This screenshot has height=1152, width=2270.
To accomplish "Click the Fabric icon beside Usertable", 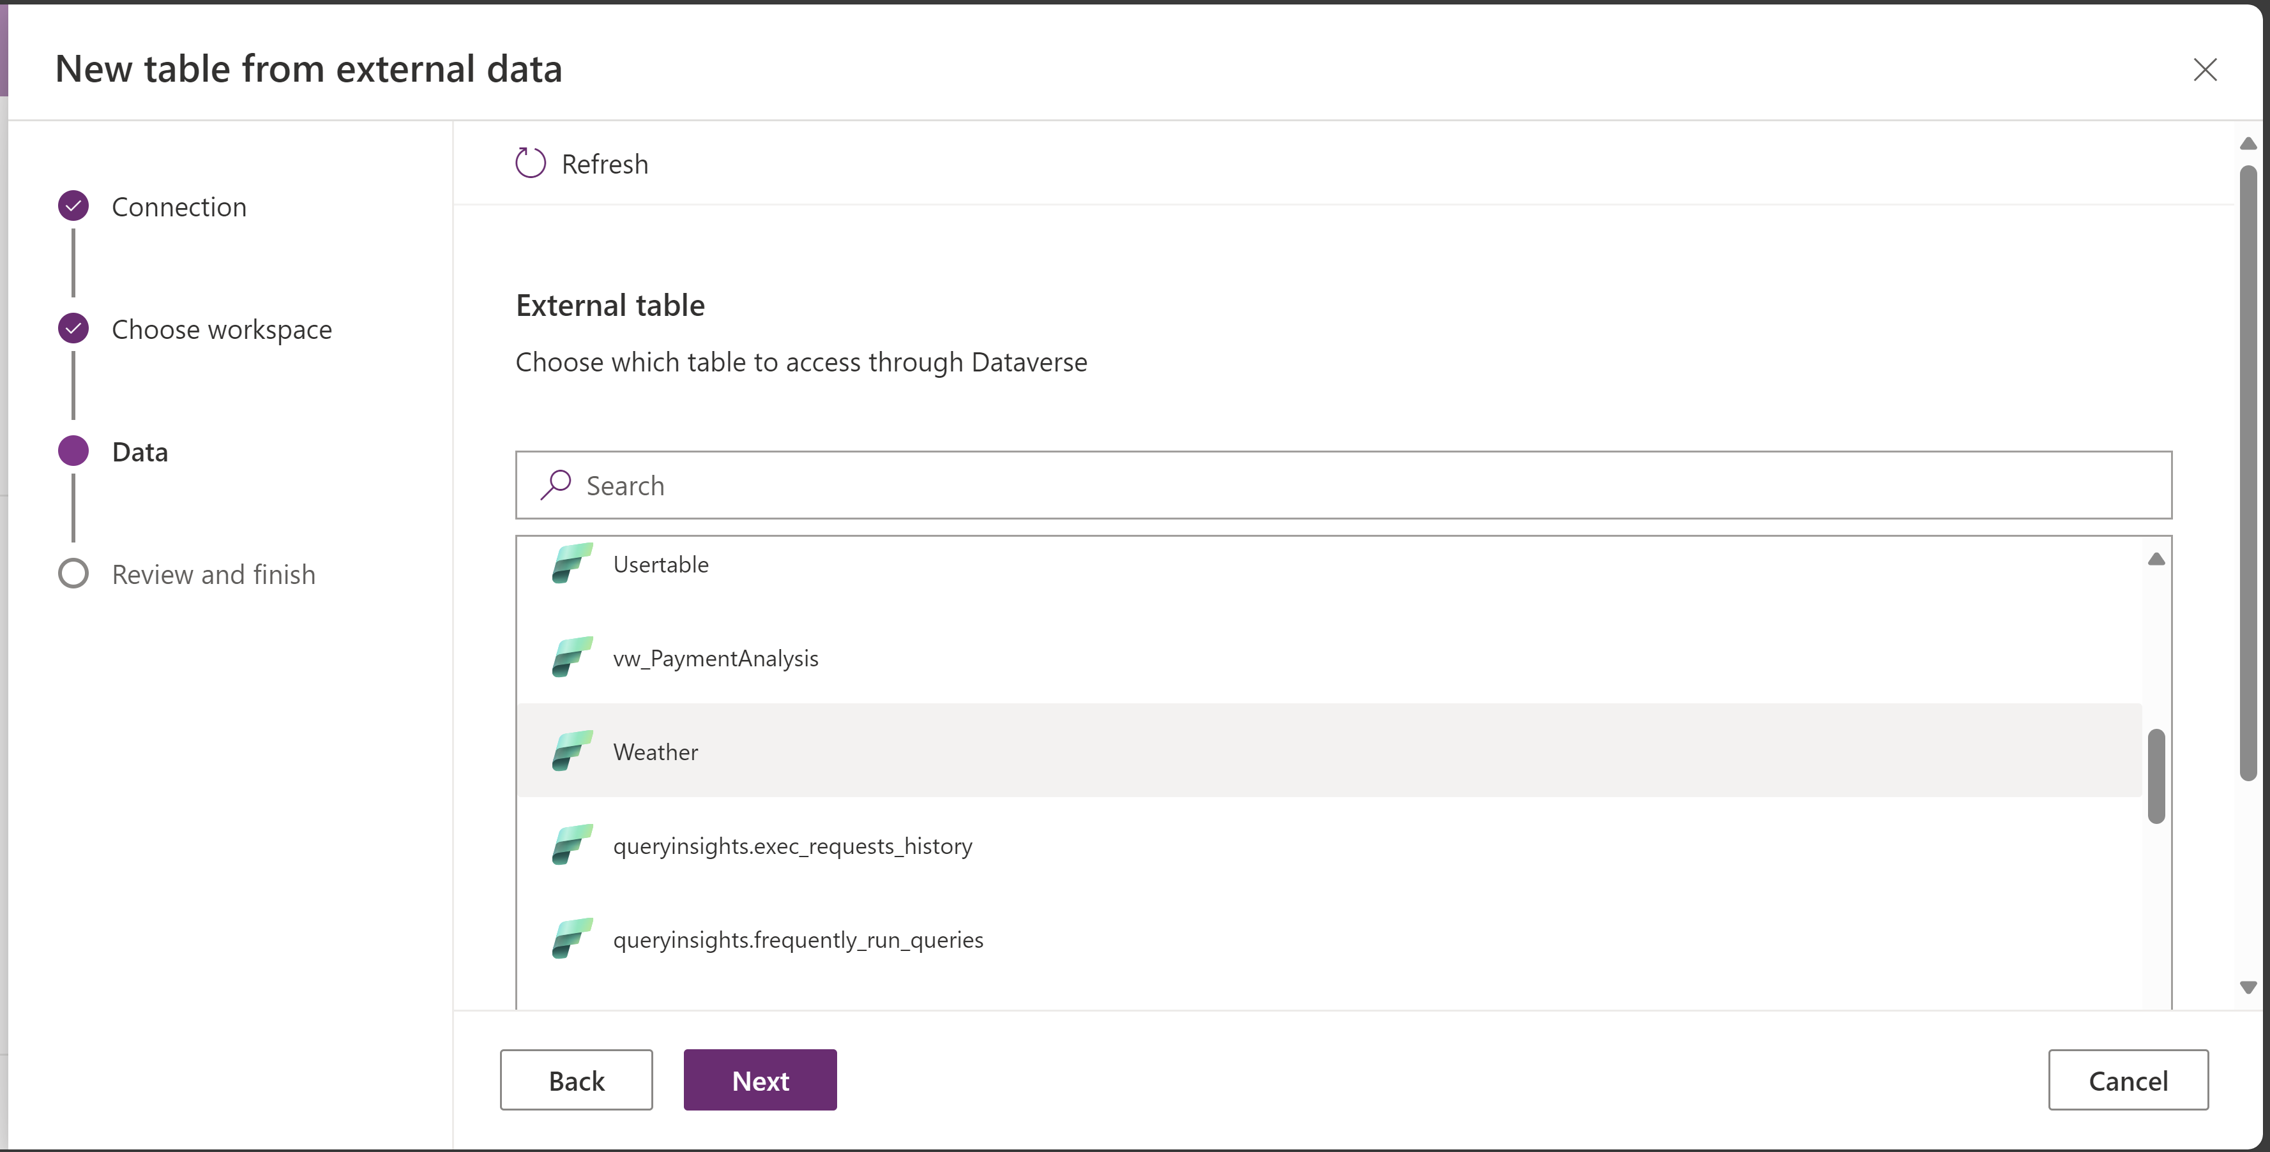I will pyautogui.click(x=570, y=564).
